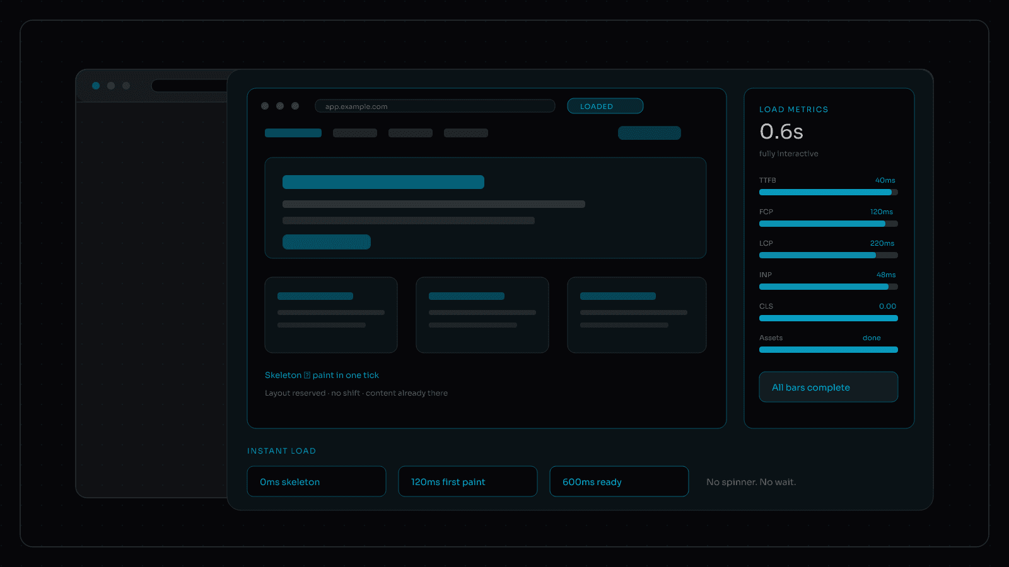
Task: Click the TTFB progress bar
Action: pos(829,192)
